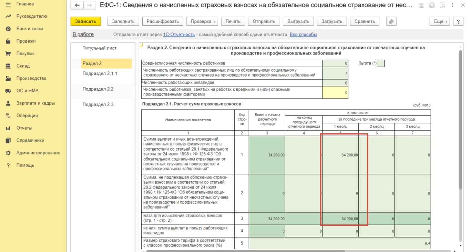
Task: Select the row 3 'Всего с начала' cell with 34 200,00
Action: [x=267, y=219]
